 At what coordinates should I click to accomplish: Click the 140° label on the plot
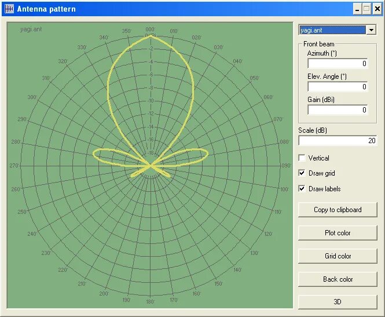tap(237, 270)
